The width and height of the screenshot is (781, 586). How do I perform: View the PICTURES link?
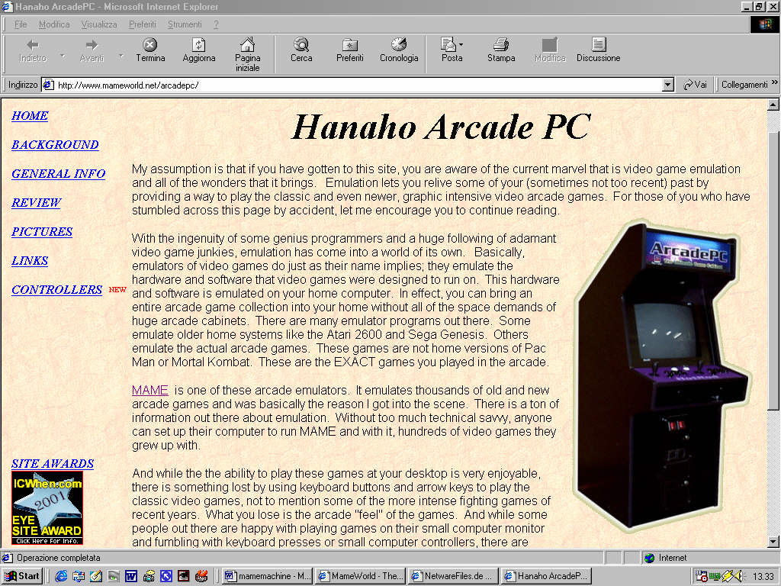[42, 232]
